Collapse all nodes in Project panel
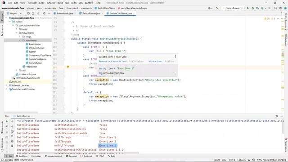Viewport: 288px width, 162px height. [x=38, y=13]
